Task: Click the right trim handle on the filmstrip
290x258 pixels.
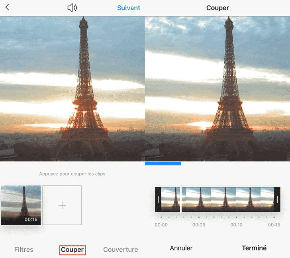Action: click(277, 199)
